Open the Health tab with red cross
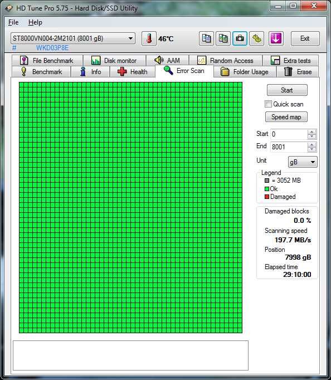 (x=132, y=72)
